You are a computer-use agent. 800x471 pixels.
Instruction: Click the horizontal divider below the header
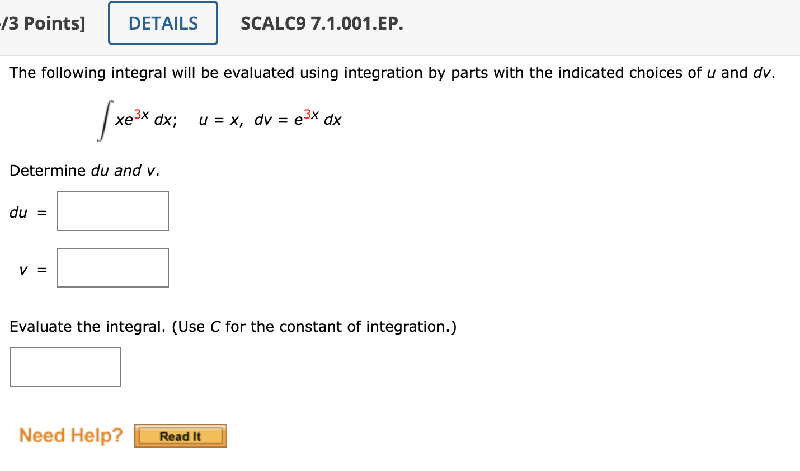(400, 55)
